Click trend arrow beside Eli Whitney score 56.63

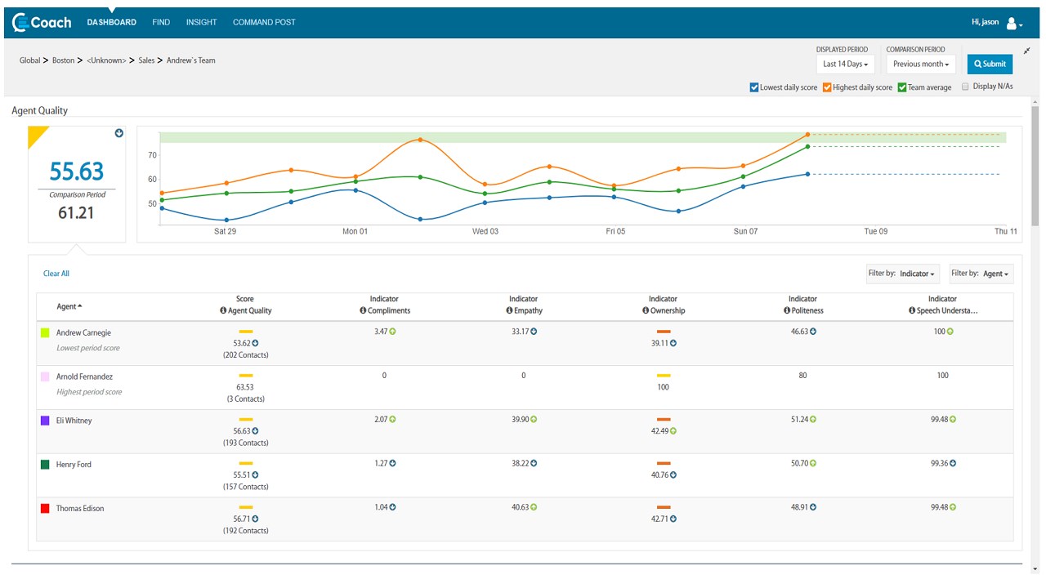coord(255,431)
